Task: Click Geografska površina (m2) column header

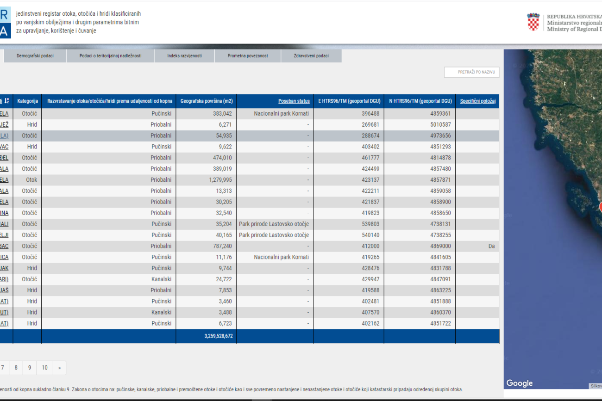Action: [x=206, y=101]
